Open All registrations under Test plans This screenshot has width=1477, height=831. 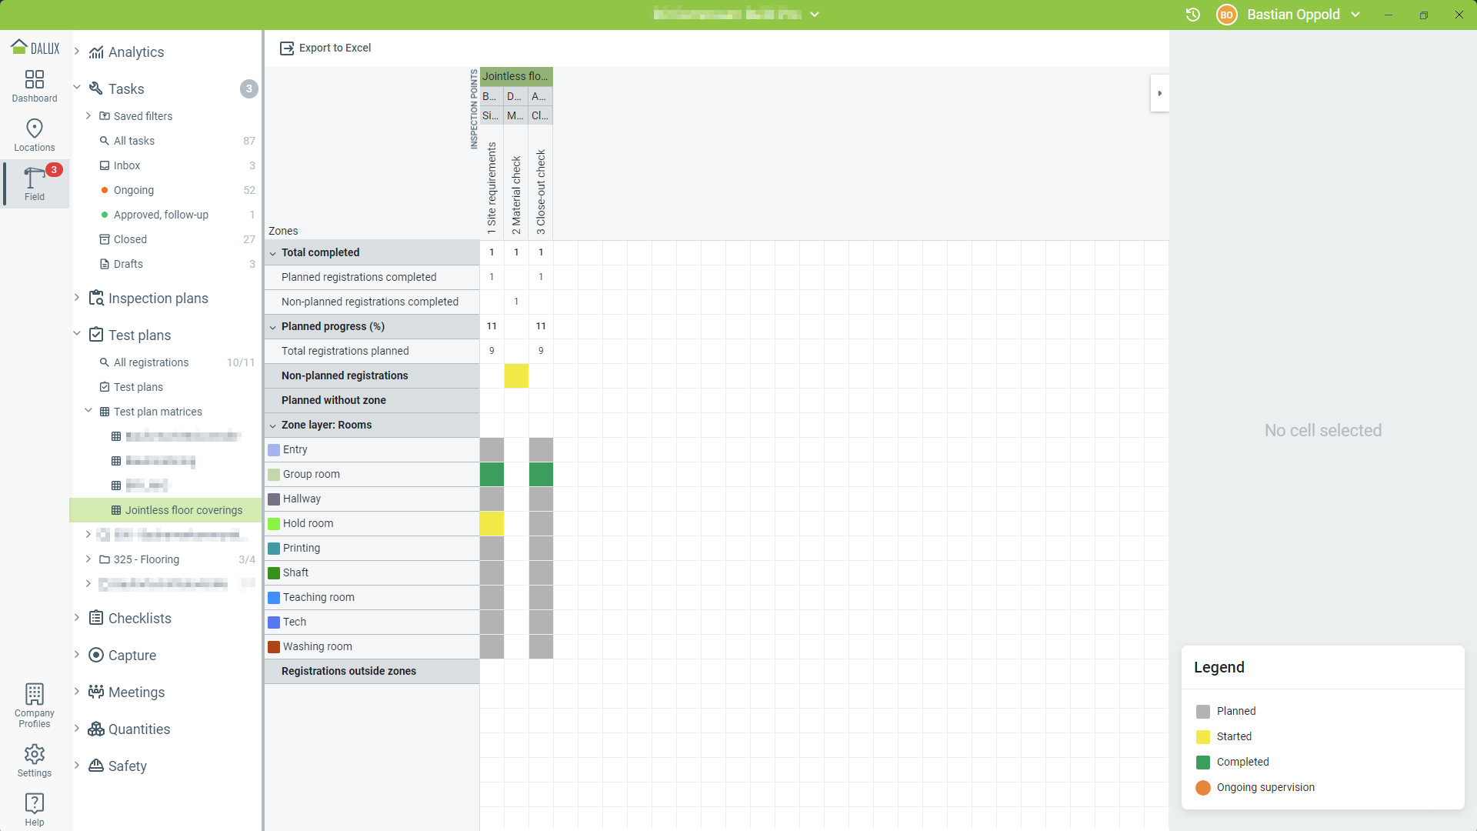[151, 362]
